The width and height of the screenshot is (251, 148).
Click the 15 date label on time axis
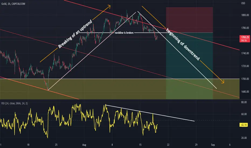140,145
